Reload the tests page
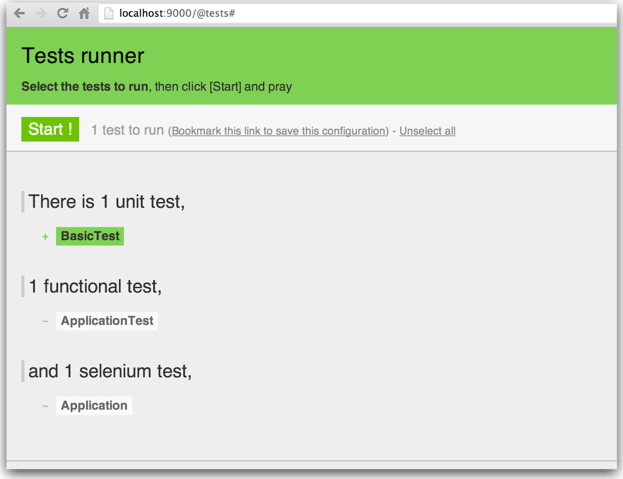The image size is (623, 479). (x=62, y=13)
